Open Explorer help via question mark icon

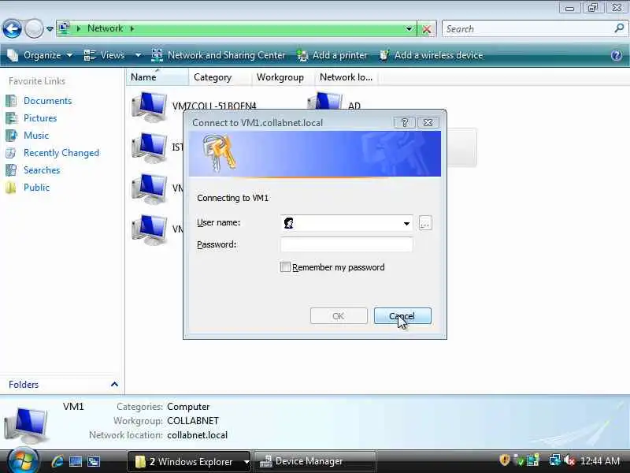[617, 55]
